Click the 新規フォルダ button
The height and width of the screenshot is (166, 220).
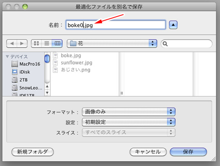click(x=33, y=152)
